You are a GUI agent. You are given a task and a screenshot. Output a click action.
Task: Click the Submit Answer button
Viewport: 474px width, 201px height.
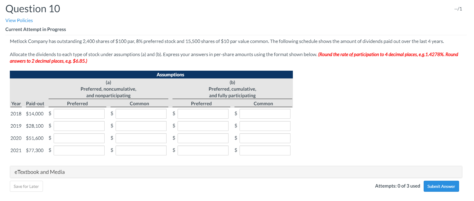tap(441, 186)
